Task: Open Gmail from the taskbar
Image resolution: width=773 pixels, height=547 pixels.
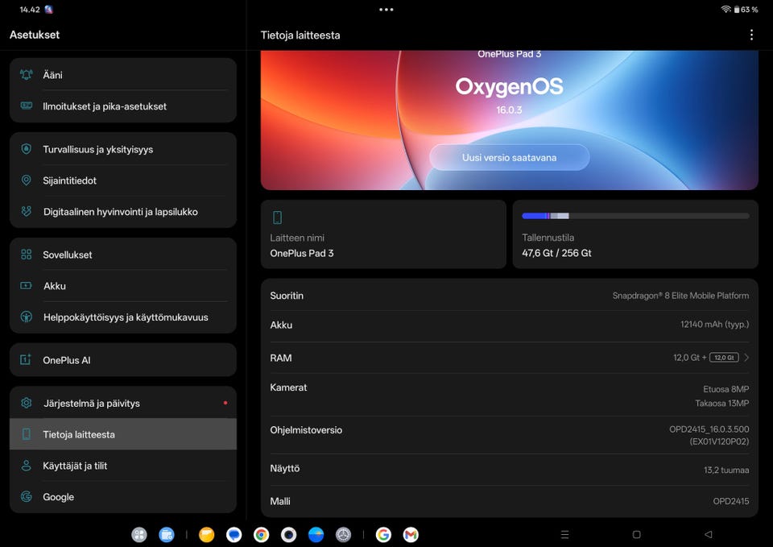Action: (411, 534)
